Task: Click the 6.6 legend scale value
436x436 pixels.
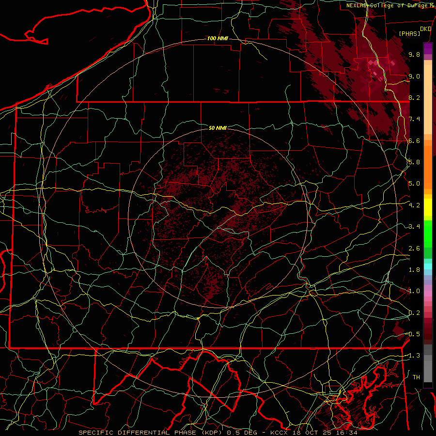Action: (414, 140)
